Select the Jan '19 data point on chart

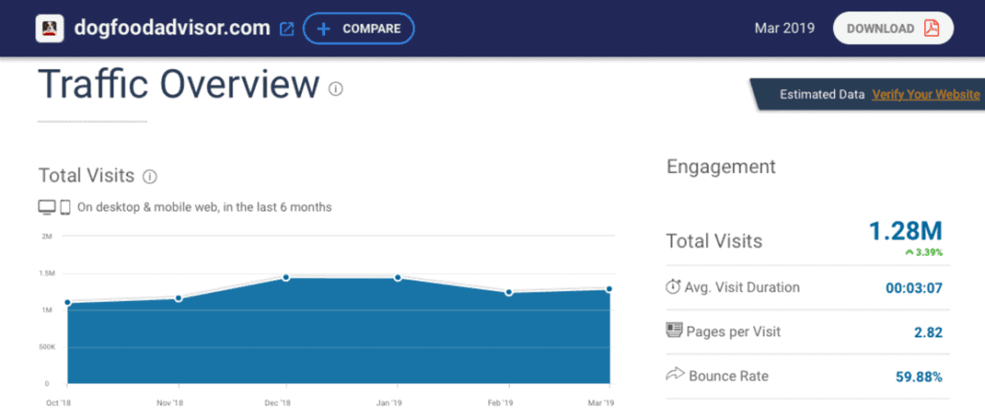(398, 278)
